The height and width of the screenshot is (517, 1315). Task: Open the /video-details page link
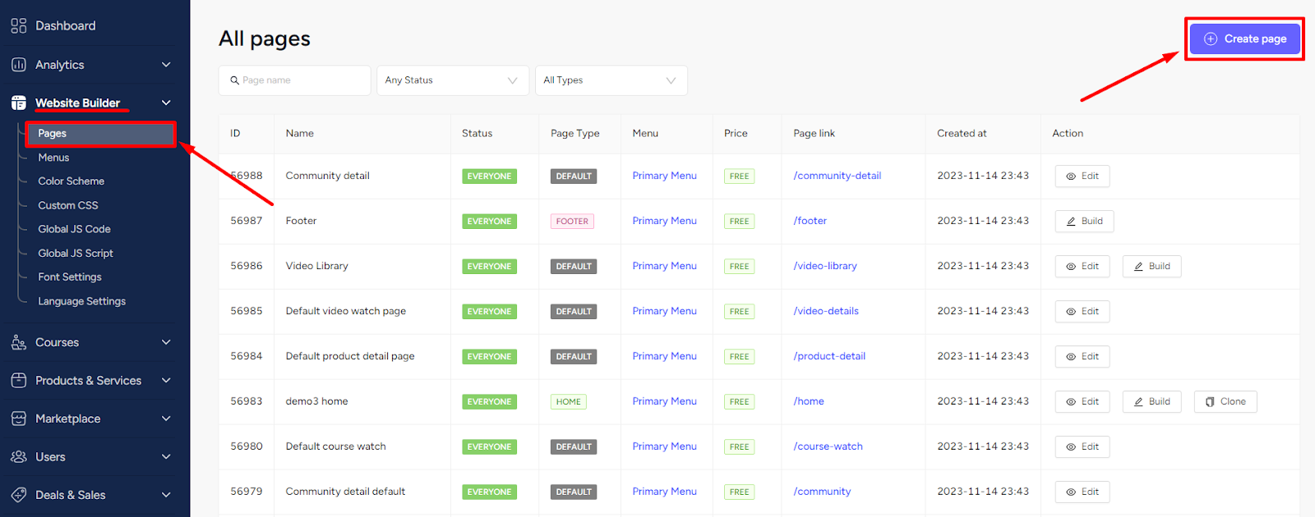click(825, 311)
